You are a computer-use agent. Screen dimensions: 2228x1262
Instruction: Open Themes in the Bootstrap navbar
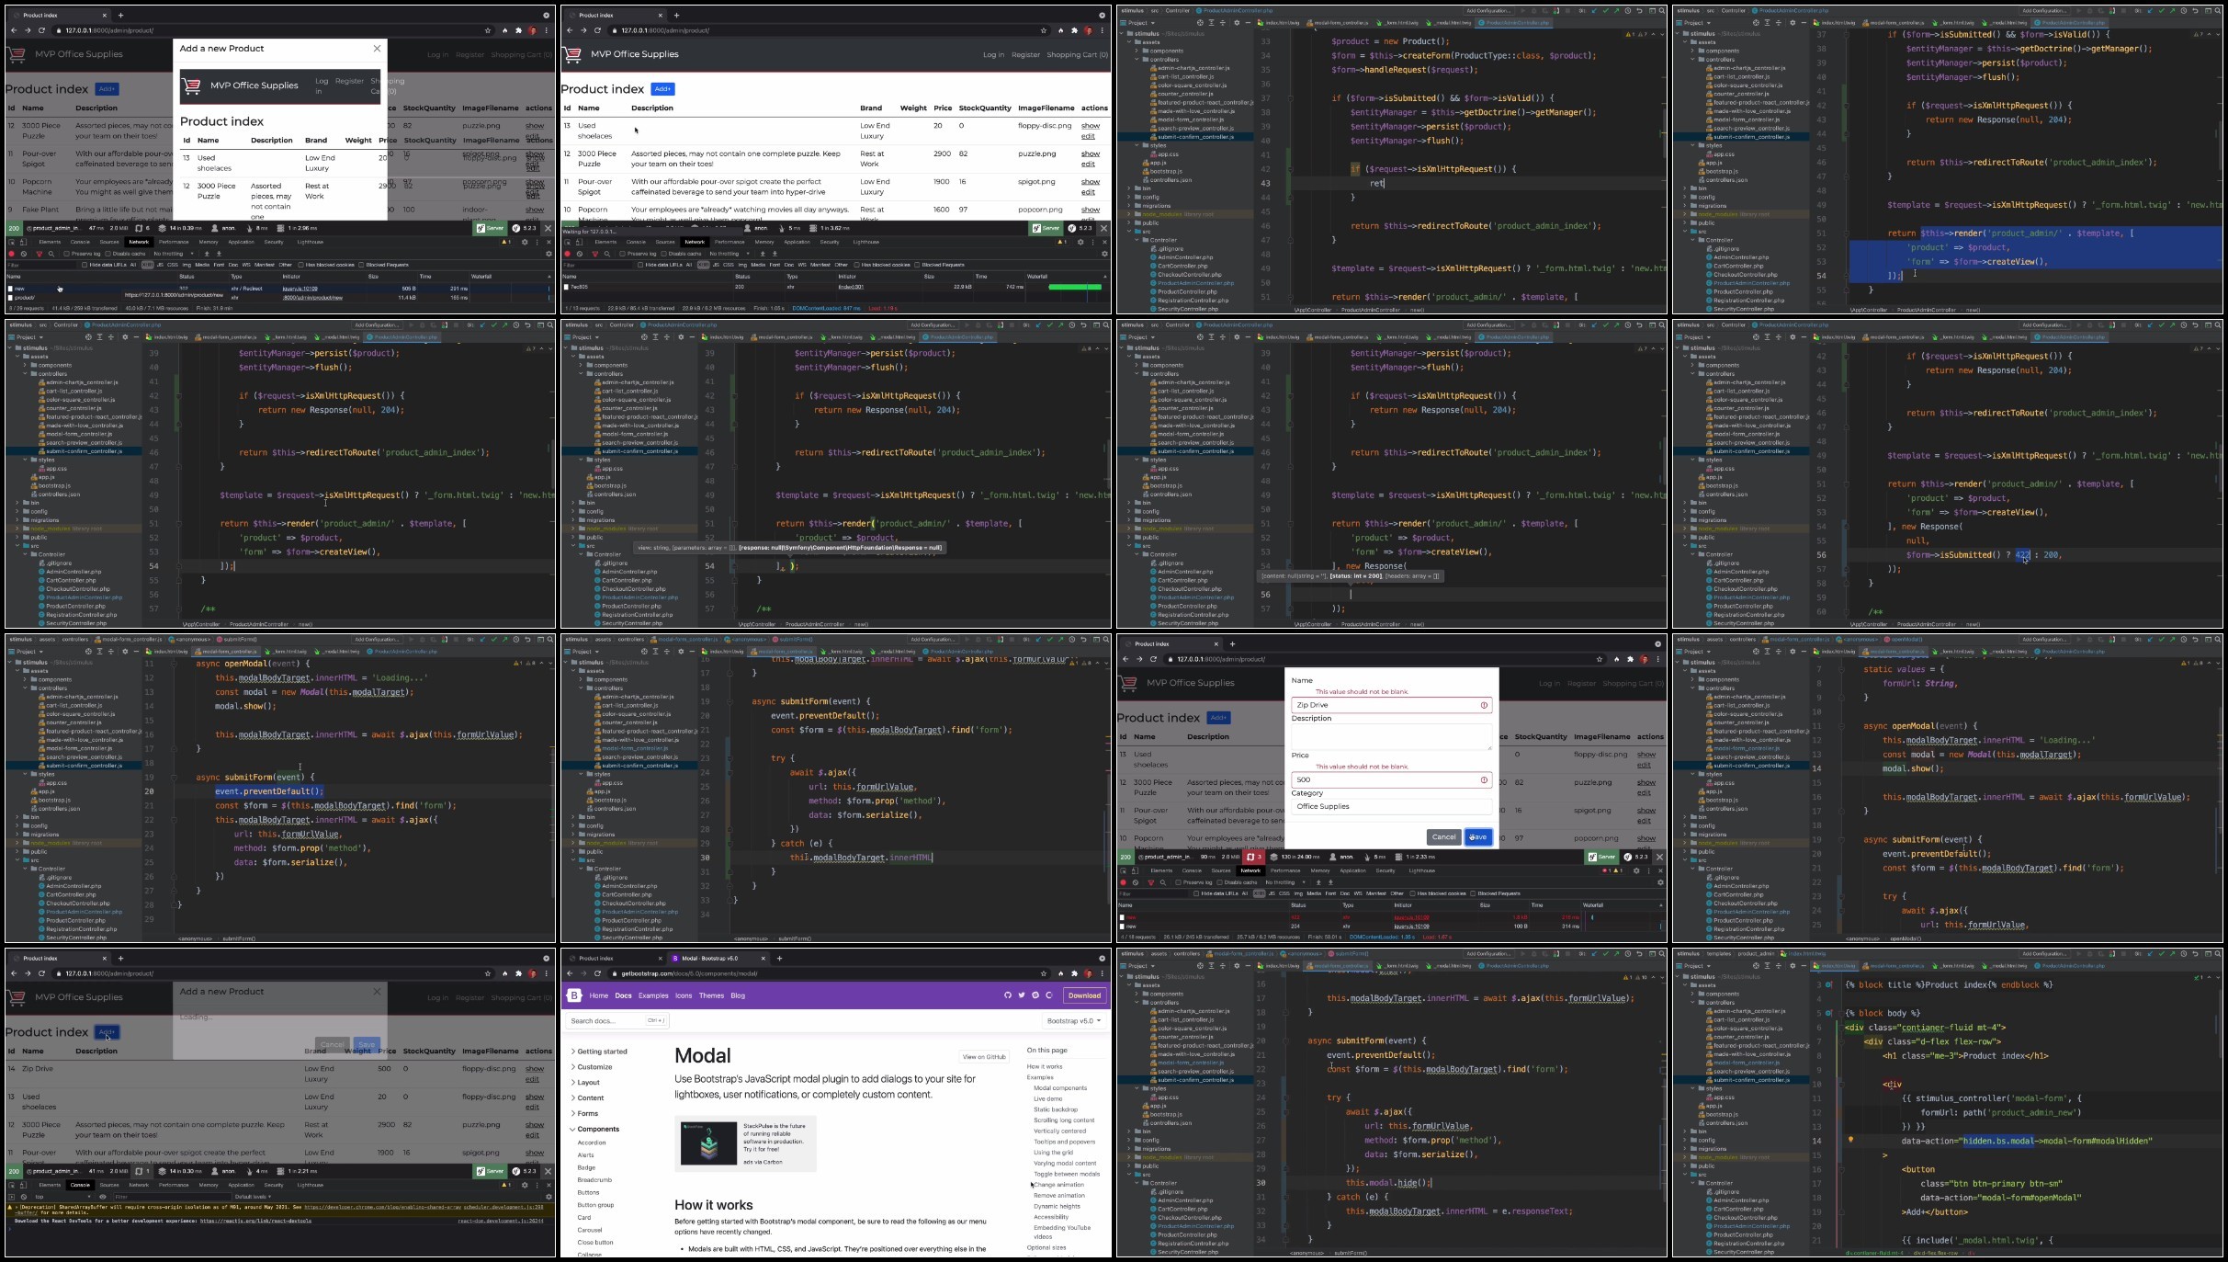point(711,995)
